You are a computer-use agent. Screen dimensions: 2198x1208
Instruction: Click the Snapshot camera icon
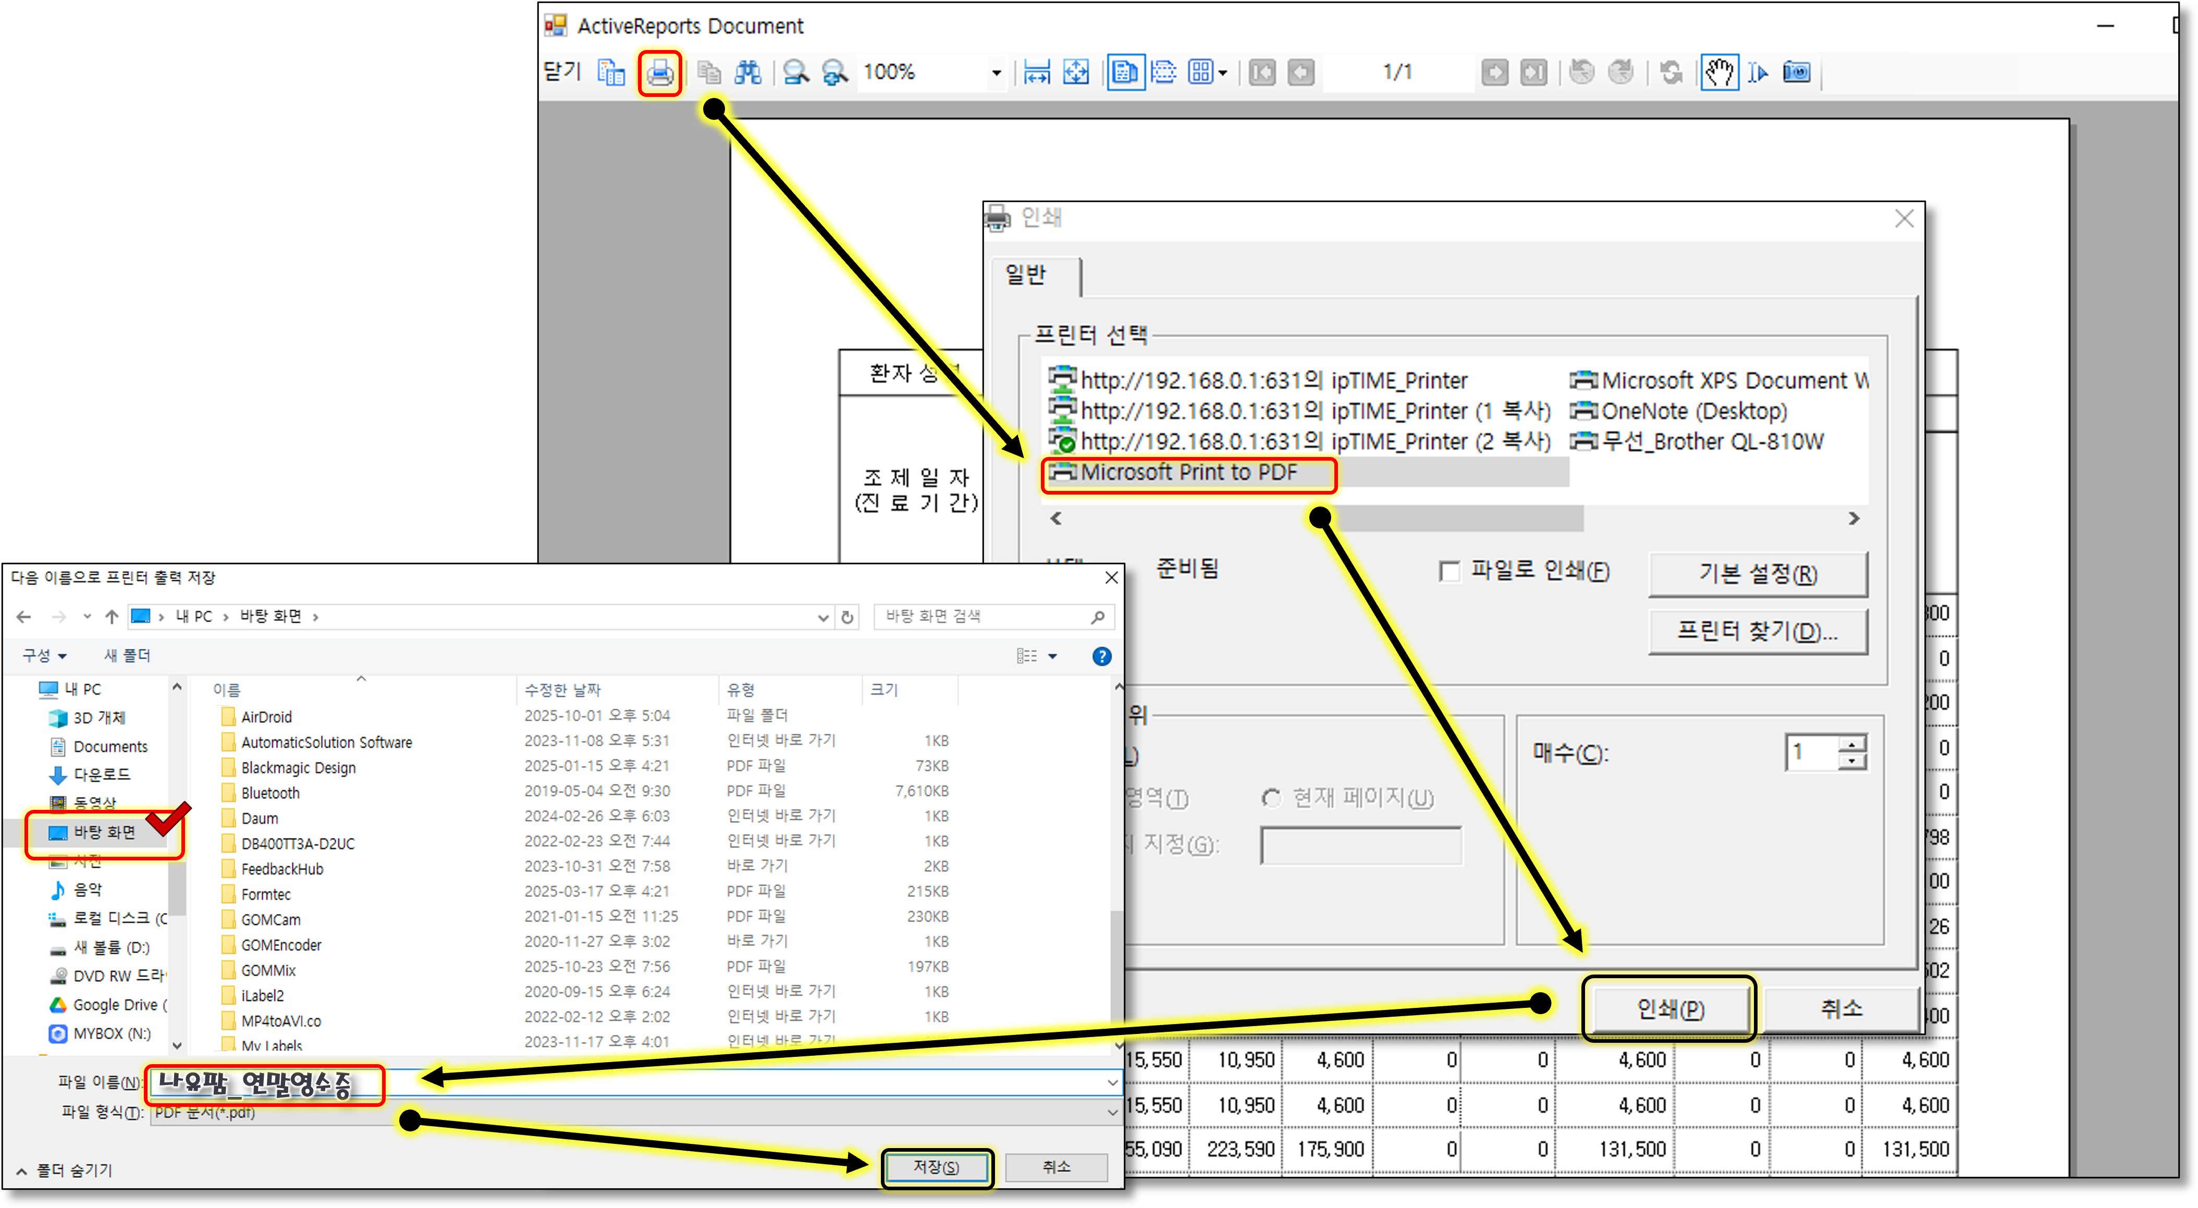tap(1796, 73)
